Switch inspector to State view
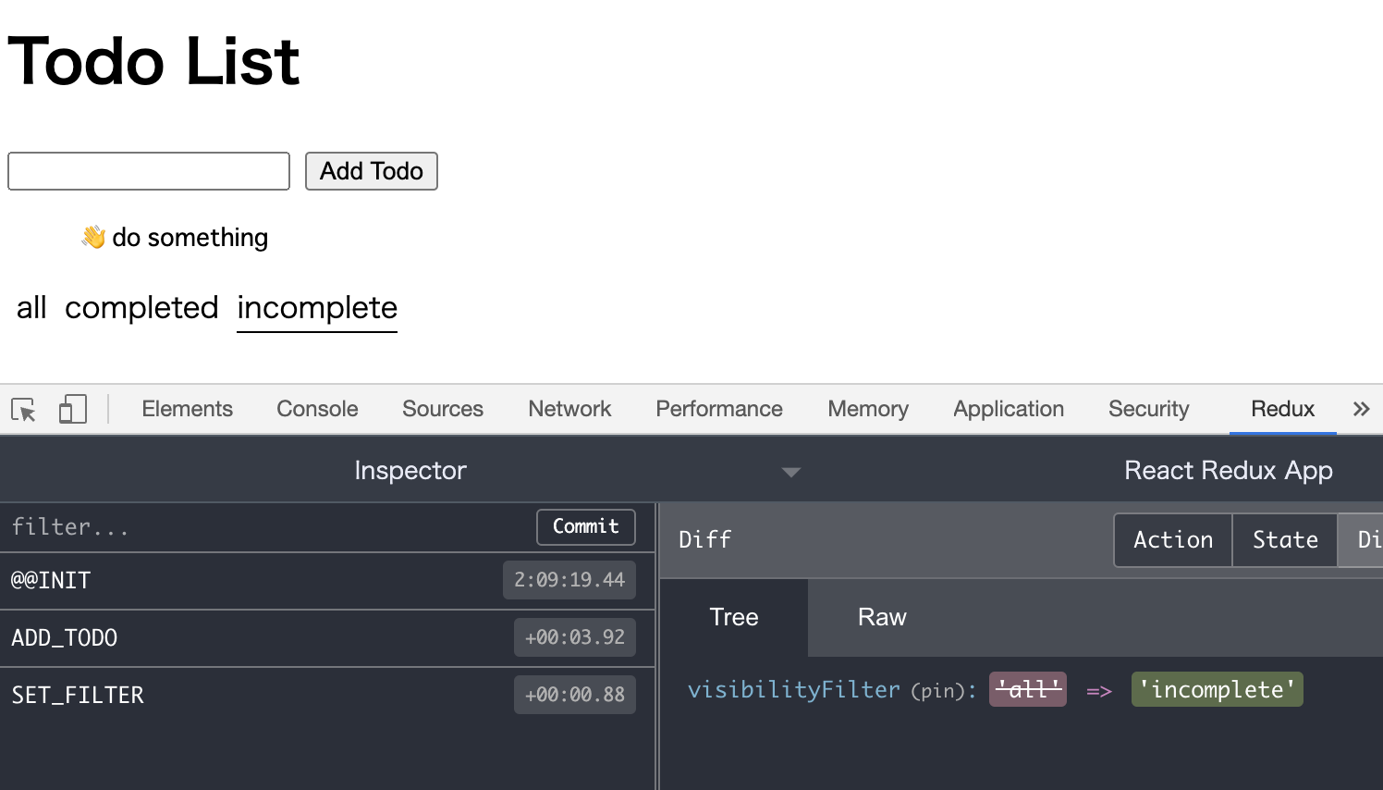 coord(1284,540)
